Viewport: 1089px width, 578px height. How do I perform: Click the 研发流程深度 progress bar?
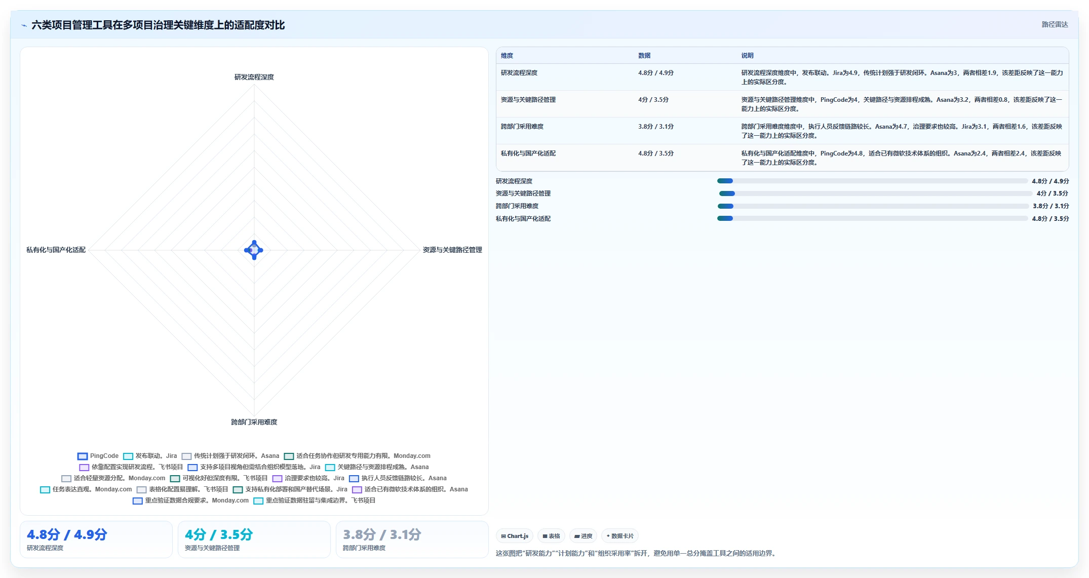(x=872, y=181)
